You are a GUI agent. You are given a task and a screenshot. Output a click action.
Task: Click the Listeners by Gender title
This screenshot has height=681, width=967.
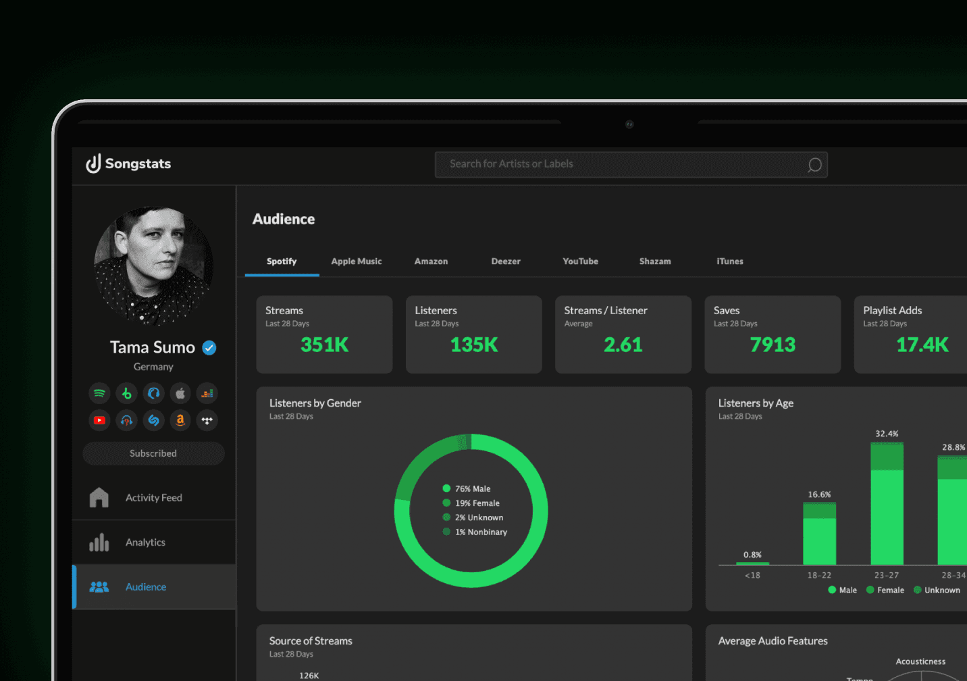point(315,403)
